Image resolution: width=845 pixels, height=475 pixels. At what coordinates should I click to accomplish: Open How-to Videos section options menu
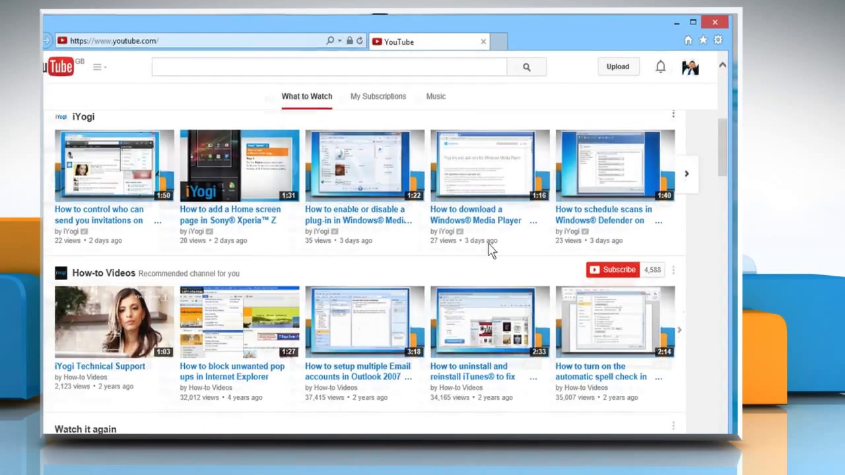[x=673, y=270]
